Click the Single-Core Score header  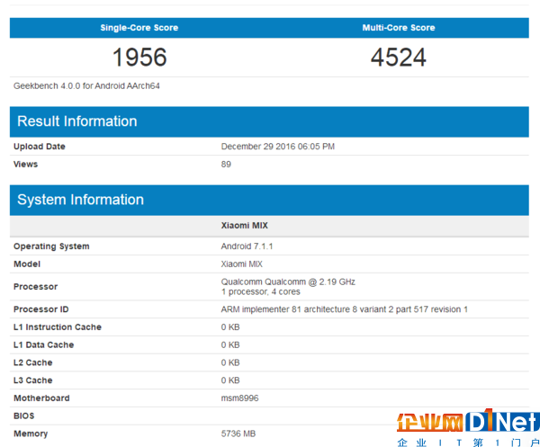pyautogui.click(x=139, y=28)
